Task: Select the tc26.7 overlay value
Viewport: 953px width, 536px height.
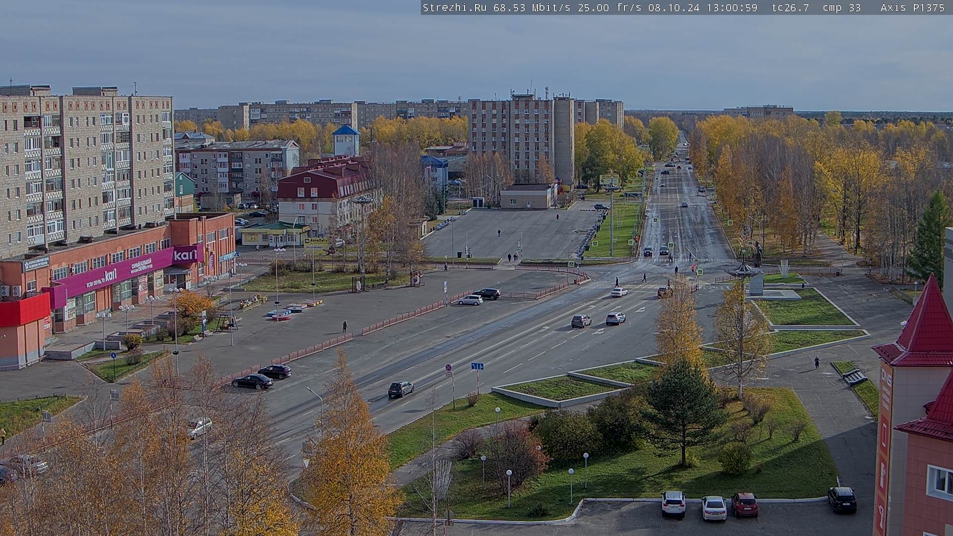Action: 791,7
